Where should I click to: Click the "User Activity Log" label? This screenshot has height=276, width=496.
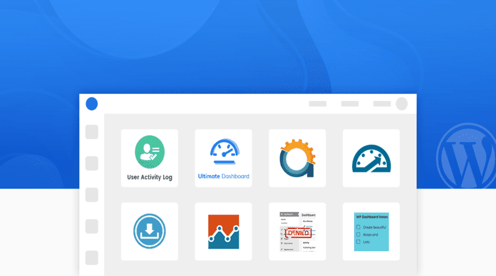click(x=149, y=177)
